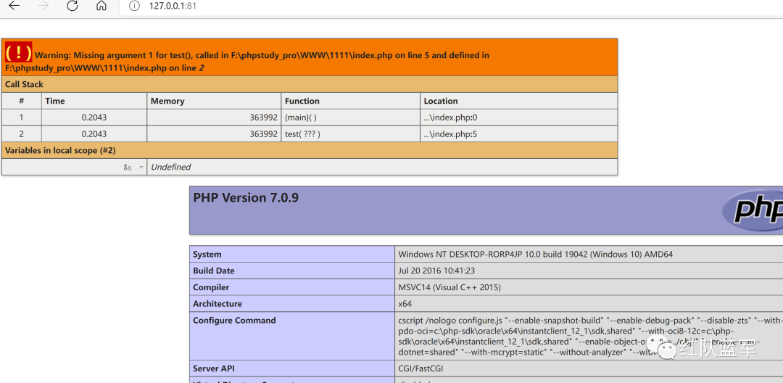
Task: Select the 'Call Stack' header text
Action: (x=24, y=84)
